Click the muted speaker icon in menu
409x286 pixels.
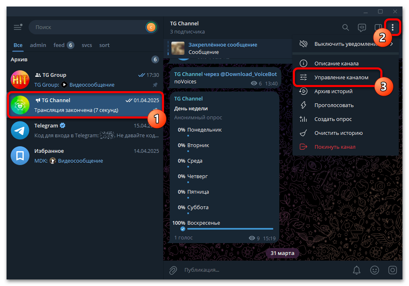(x=303, y=44)
